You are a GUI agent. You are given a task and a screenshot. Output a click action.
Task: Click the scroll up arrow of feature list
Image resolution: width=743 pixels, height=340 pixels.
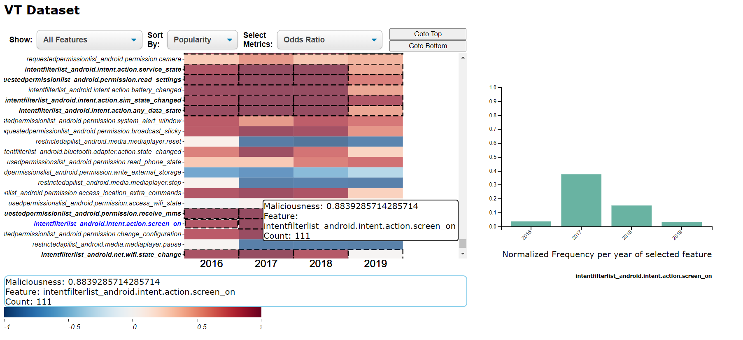[x=463, y=58]
